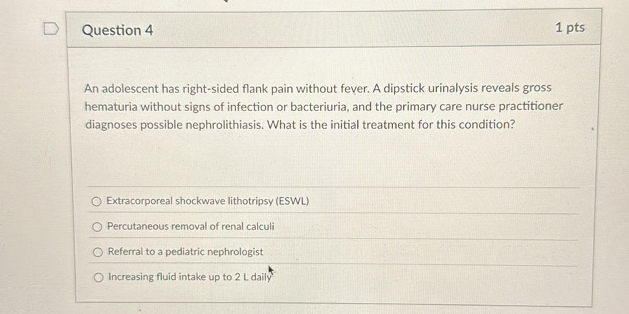629x314 pixels.
Task: Click the 'Question 4' heading
Action: (x=118, y=30)
